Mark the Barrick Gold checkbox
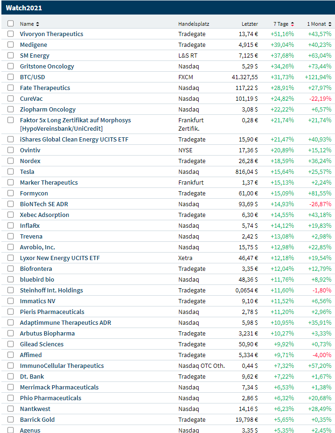This screenshot has height=433, width=335. coord(11,420)
